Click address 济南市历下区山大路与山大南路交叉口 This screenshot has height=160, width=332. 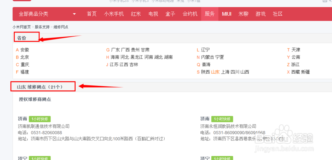point(98,139)
